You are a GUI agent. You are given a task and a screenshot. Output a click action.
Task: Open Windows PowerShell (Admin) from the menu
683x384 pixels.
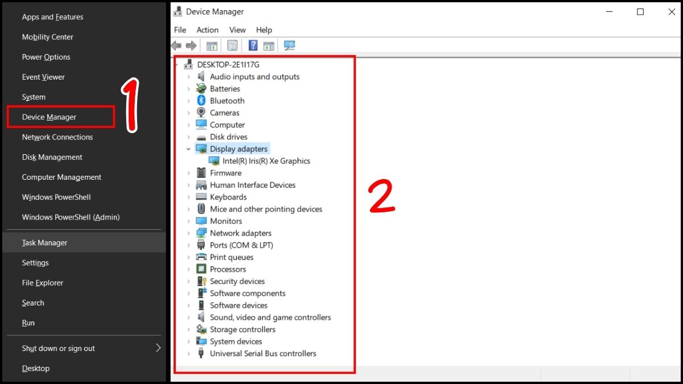click(71, 217)
